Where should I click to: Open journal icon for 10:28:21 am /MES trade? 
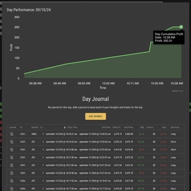click(x=12, y=134)
